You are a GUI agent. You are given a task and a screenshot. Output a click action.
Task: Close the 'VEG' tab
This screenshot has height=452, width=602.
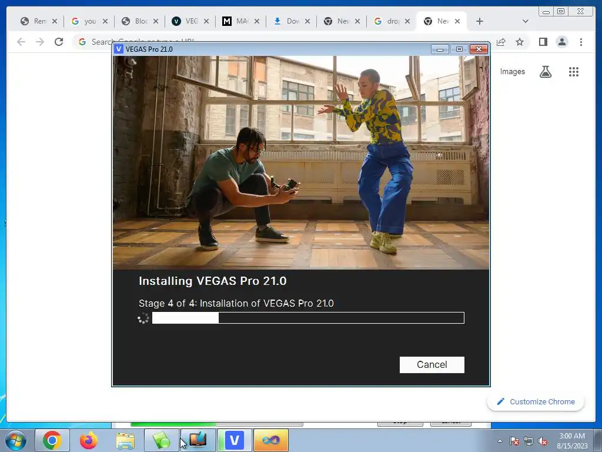(206, 21)
